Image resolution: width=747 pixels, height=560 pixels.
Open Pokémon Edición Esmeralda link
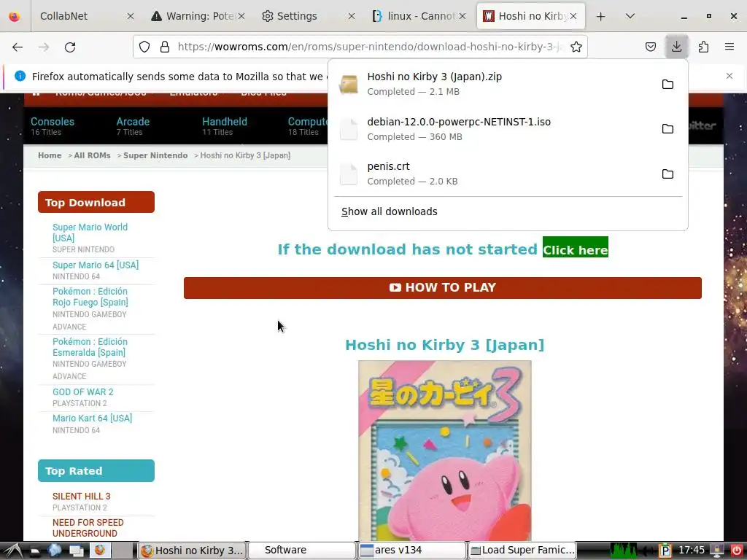pyautogui.click(x=90, y=347)
